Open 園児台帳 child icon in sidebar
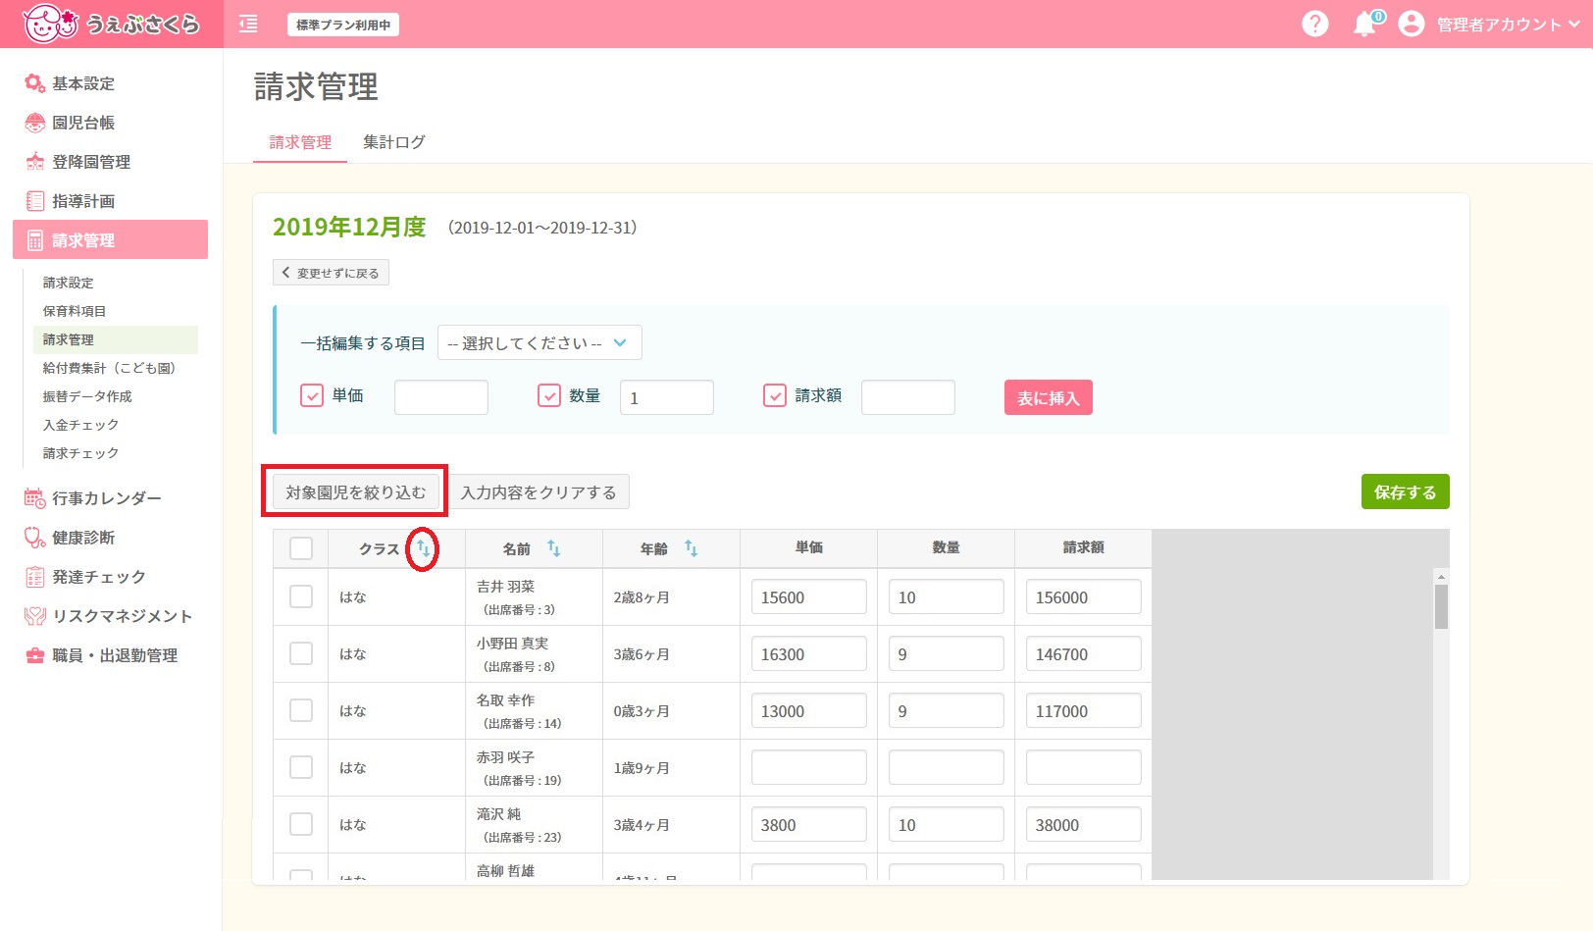 (x=35, y=123)
